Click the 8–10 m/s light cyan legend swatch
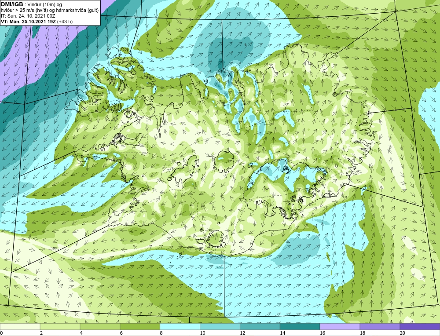Viewport: 440px width, 336px height. point(180,326)
